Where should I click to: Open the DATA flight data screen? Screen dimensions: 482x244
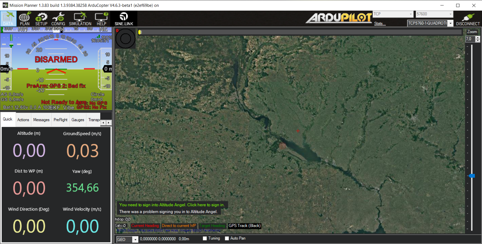point(8,19)
